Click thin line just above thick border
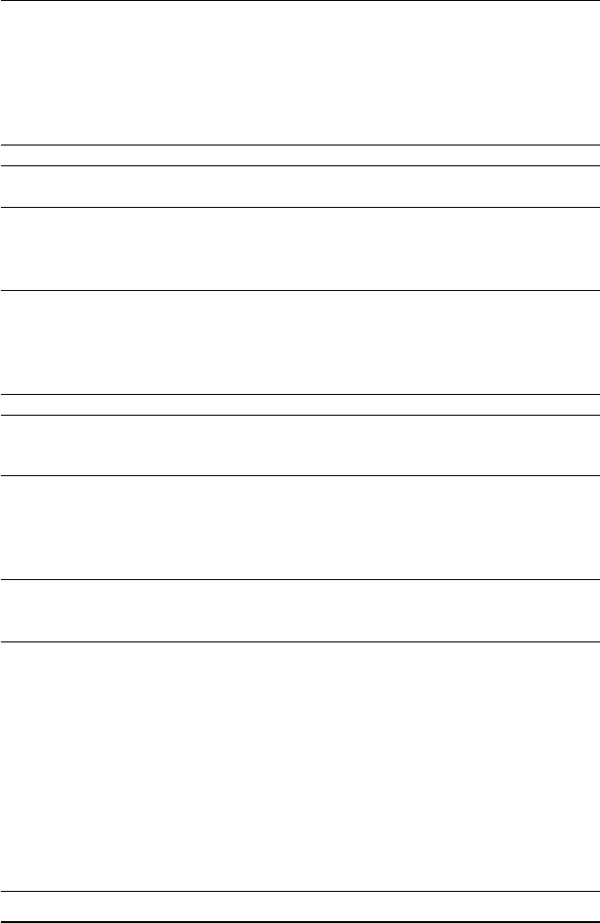 (x=300, y=891)
